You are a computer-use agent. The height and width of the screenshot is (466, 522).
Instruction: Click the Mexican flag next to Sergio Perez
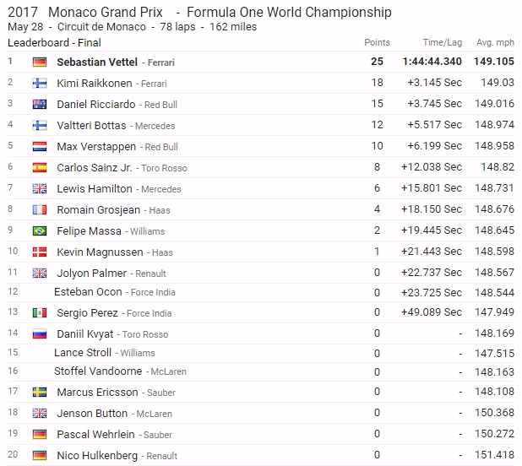(39, 312)
